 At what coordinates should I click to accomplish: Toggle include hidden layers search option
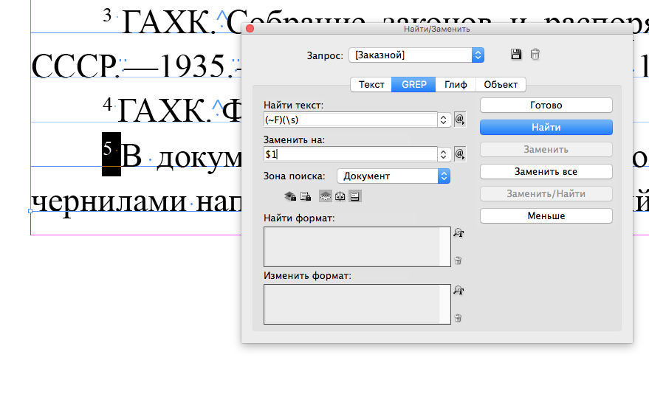326,196
